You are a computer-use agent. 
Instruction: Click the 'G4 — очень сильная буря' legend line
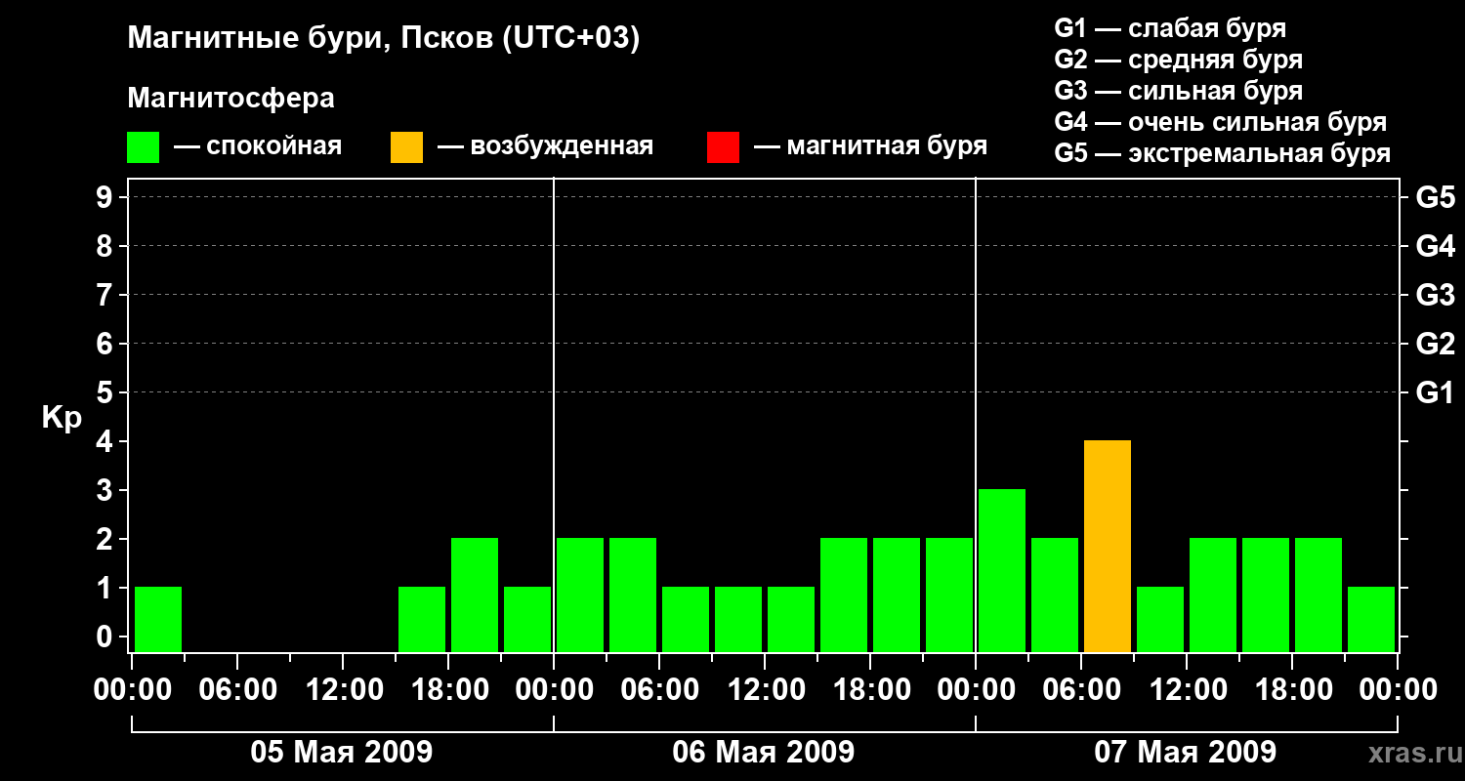click(1221, 122)
